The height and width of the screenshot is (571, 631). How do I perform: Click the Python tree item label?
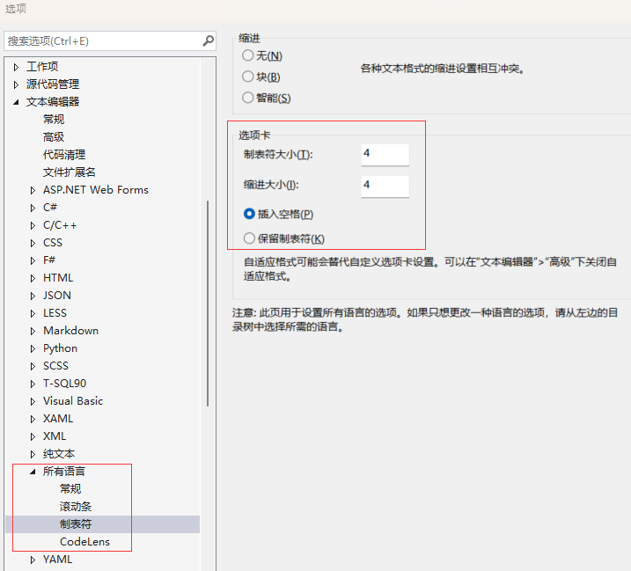61,348
